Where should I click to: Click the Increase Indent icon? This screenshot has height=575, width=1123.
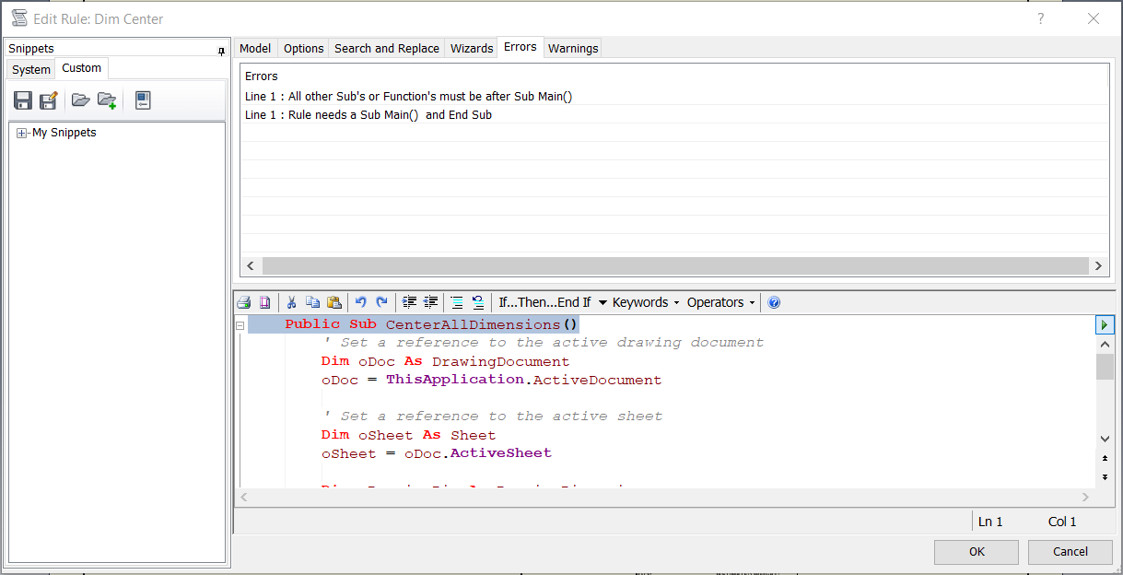point(408,302)
